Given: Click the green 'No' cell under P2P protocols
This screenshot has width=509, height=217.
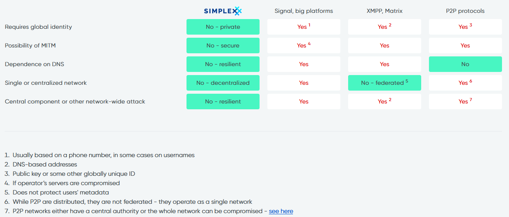Looking at the screenshot, I should coord(465,64).
